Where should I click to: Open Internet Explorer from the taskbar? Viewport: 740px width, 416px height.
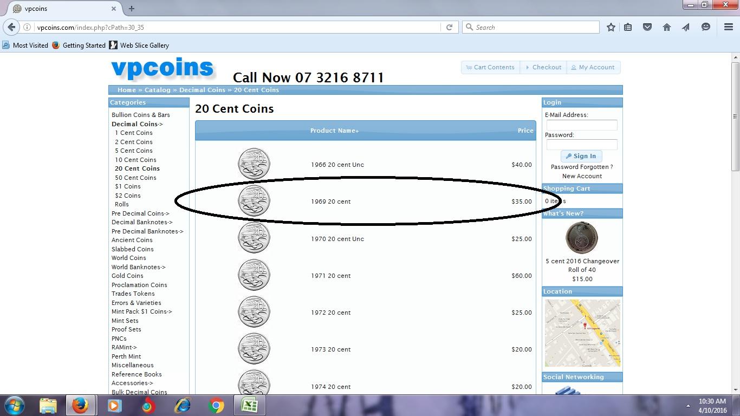pyautogui.click(x=182, y=405)
